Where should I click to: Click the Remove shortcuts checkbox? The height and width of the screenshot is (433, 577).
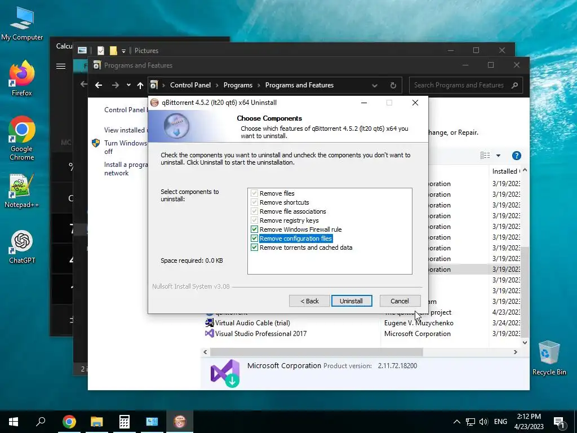(254, 202)
